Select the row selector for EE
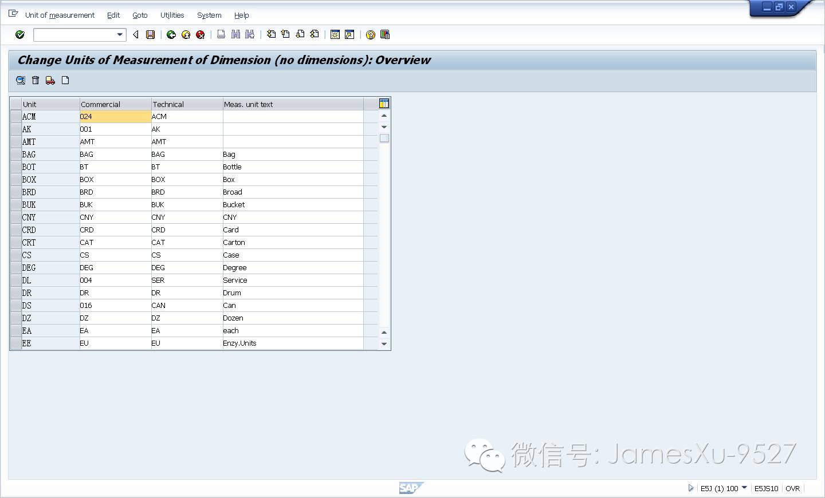 click(15, 343)
